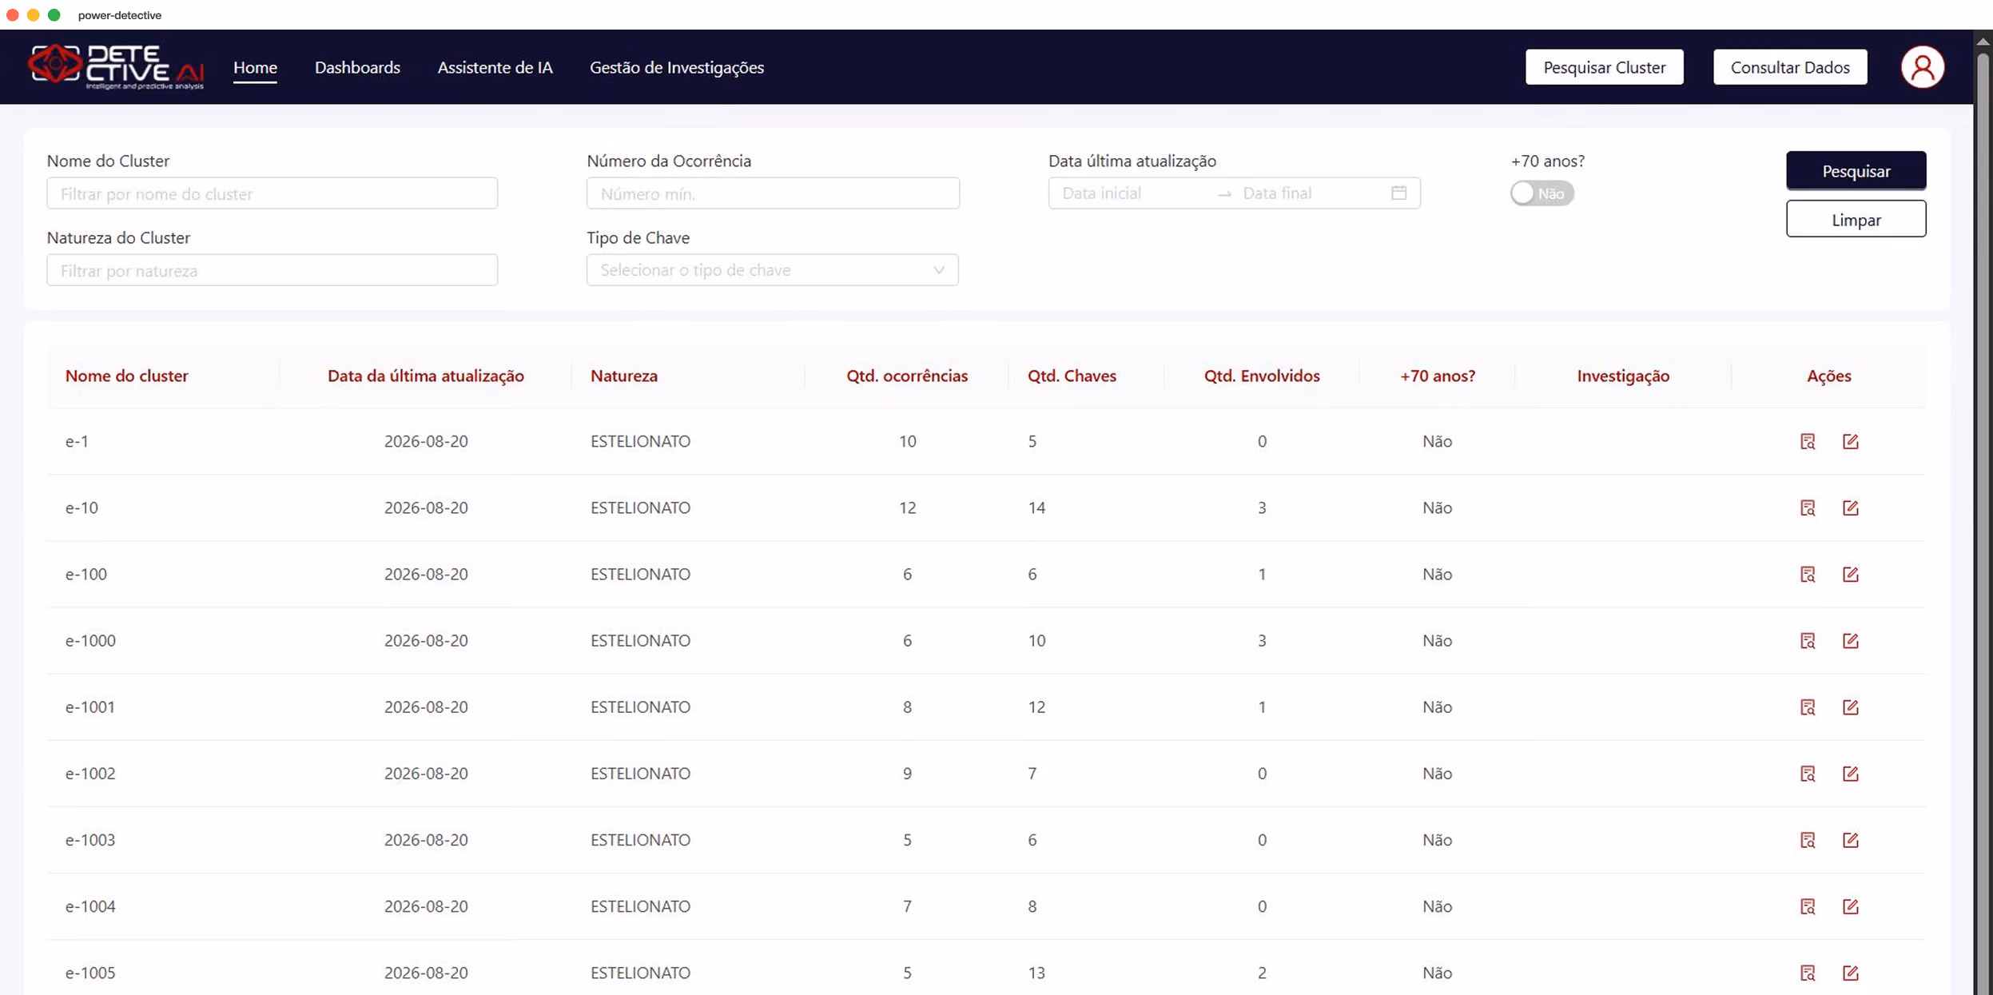Click the Consultar Dados button

[x=1789, y=67]
